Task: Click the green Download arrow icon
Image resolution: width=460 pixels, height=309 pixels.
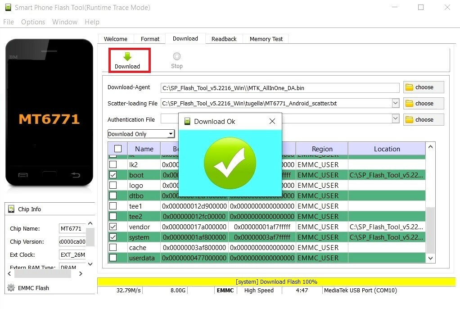Action: pyautogui.click(x=127, y=57)
